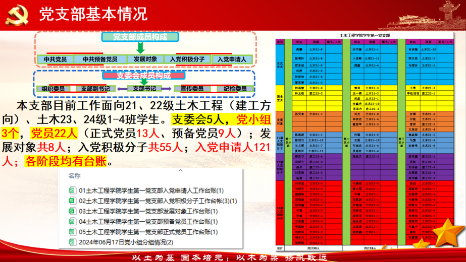Click file icon of 04 预备党员工作台账
The width and height of the screenshot is (466, 262).
(x=72, y=221)
